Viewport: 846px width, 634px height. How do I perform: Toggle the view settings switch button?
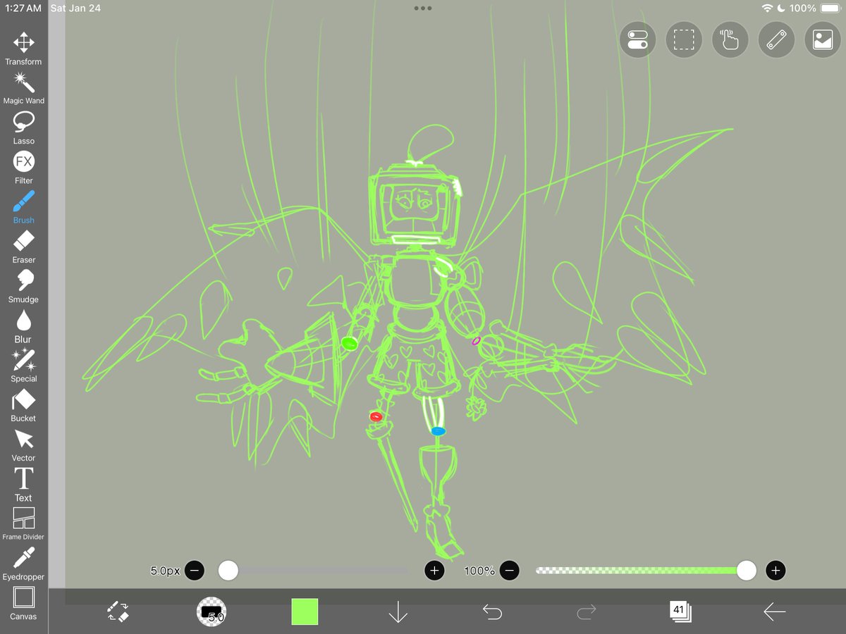click(637, 40)
